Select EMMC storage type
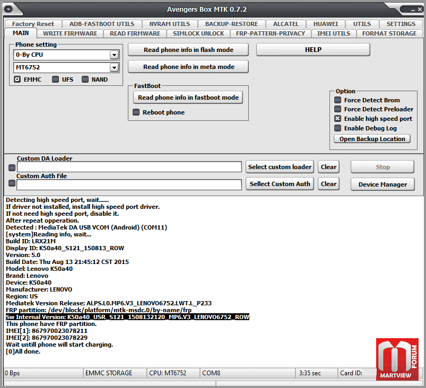Image resolution: width=426 pixels, height=388 pixels. (18, 80)
